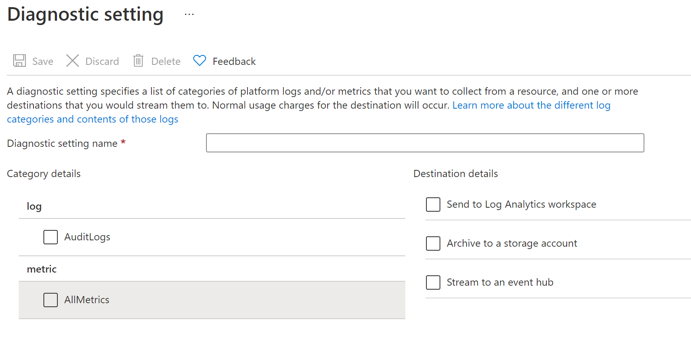Focus the Diagnostic setting name text field
The image size is (691, 337).
[425, 143]
